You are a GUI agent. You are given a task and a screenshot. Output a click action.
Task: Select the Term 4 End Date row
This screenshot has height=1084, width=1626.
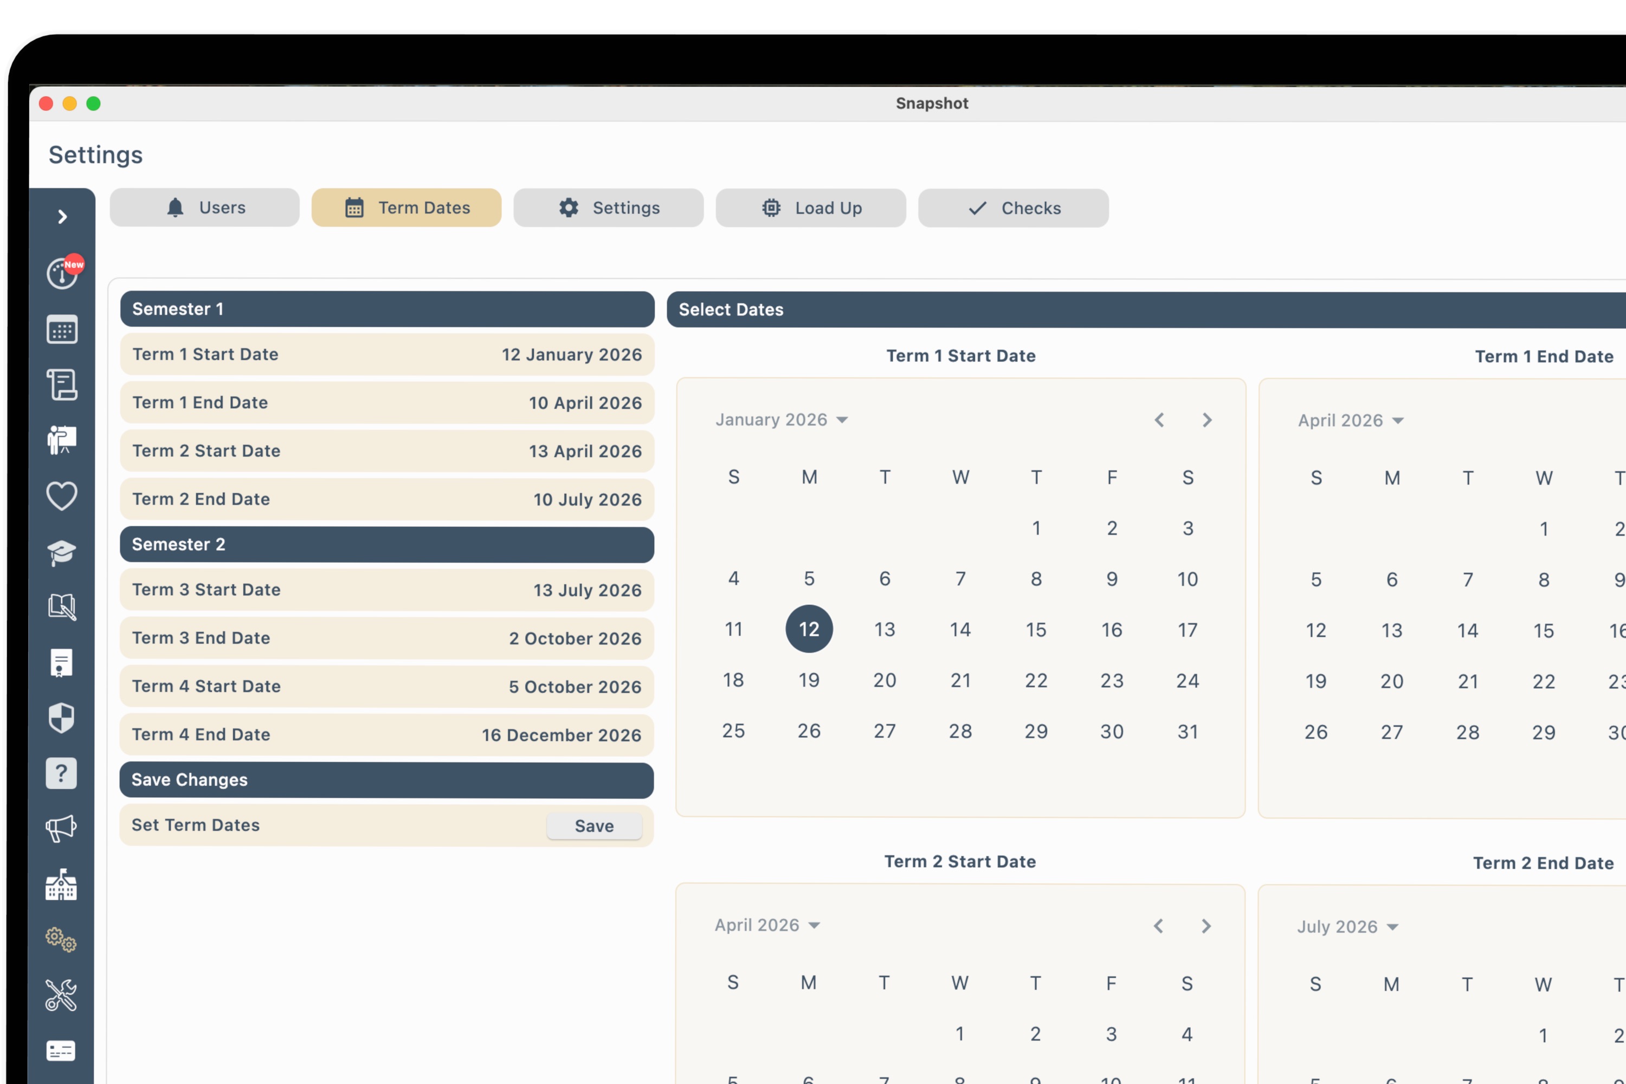click(387, 735)
